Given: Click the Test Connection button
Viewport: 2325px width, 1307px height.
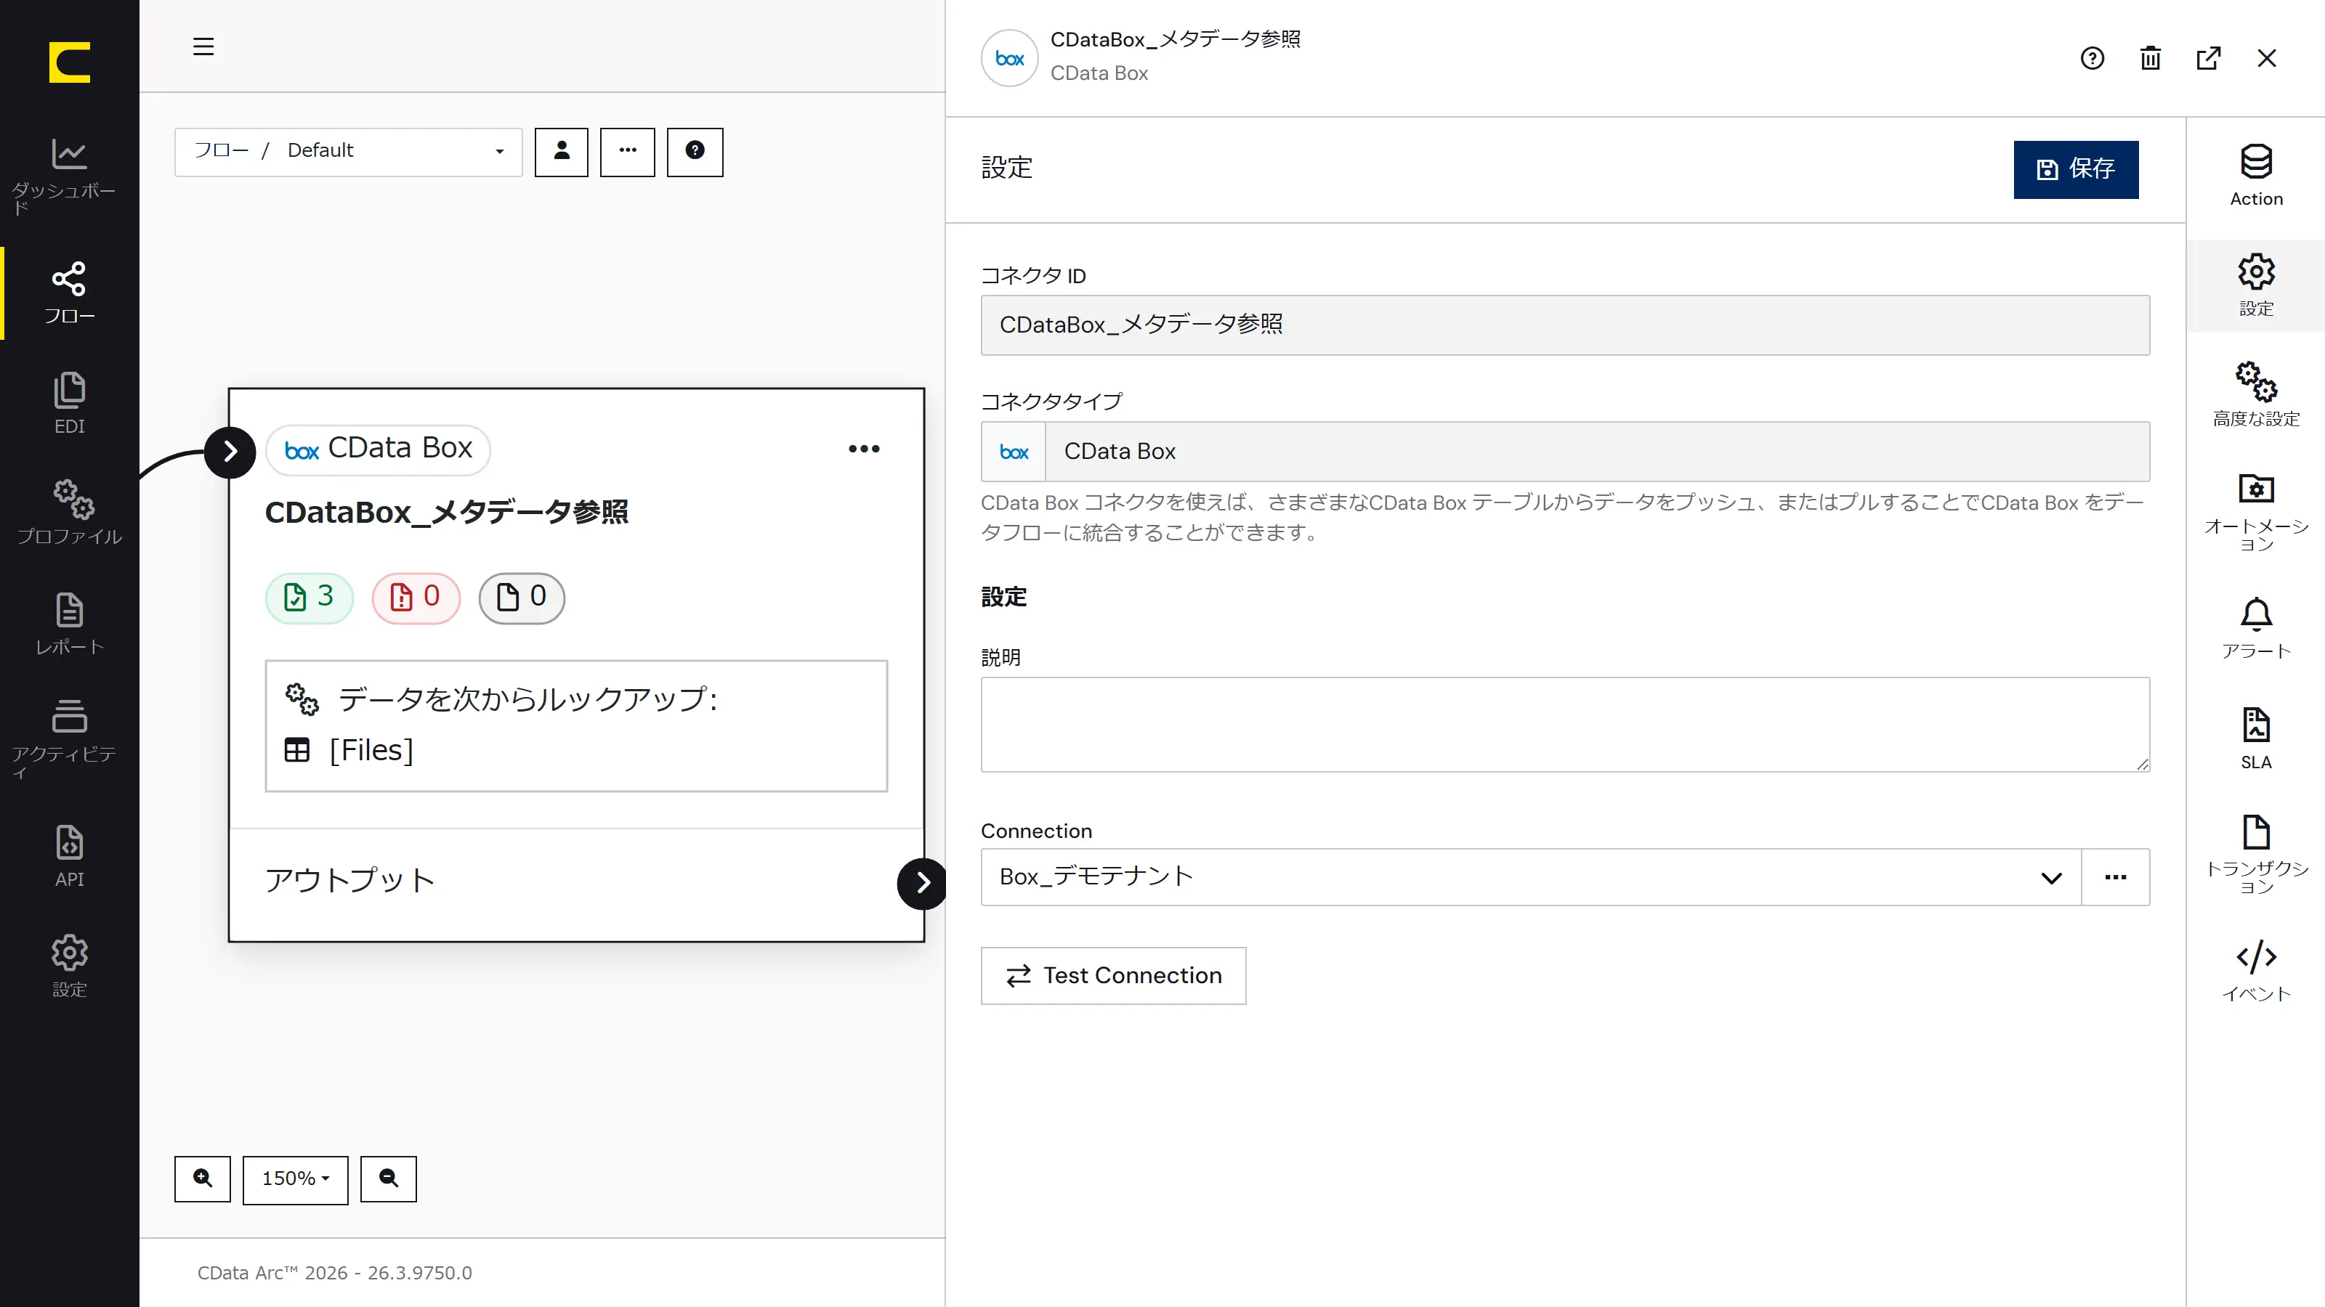Looking at the screenshot, I should pyautogui.click(x=1113, y=976).
